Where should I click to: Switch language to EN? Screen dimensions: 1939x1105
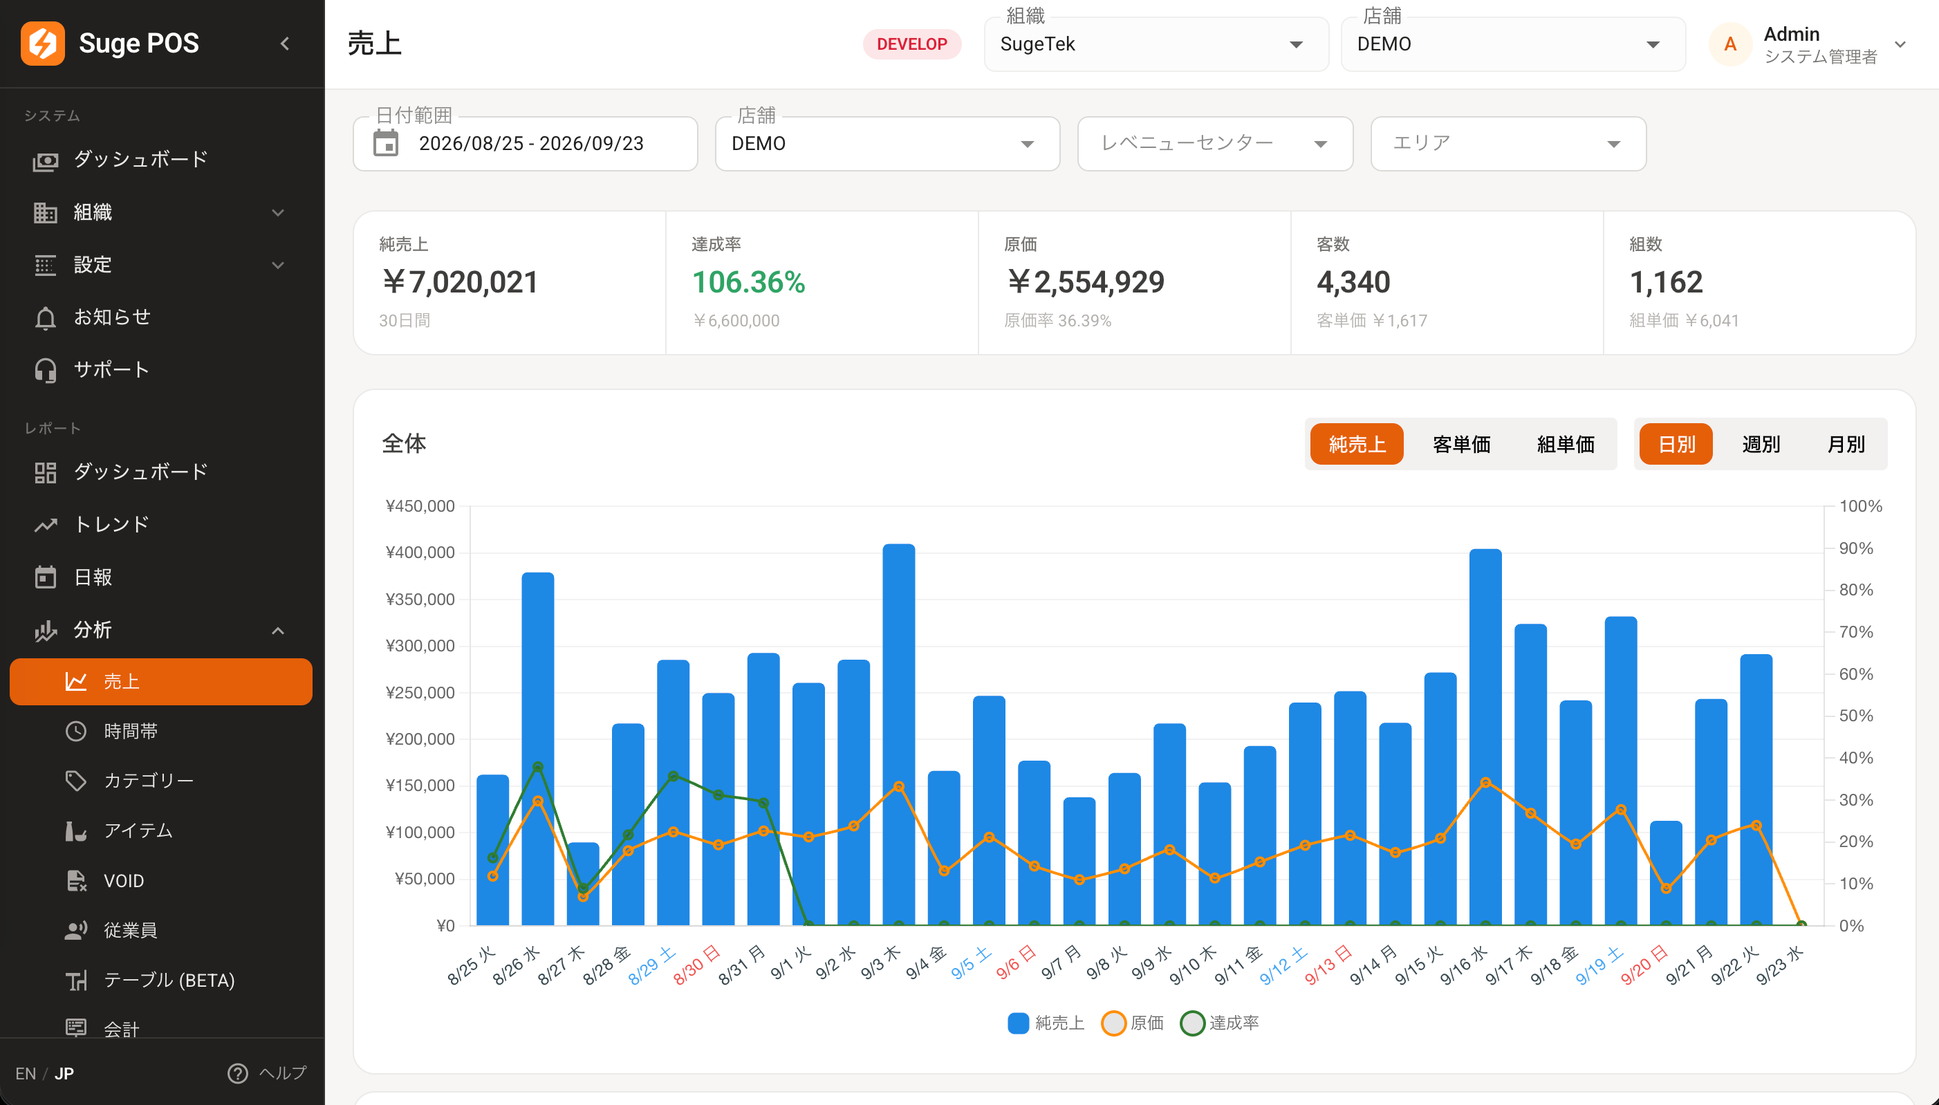(x=25, y=1073)
